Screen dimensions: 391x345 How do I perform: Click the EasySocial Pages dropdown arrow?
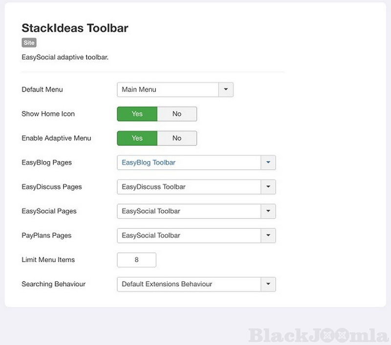[x=268, y=211]
